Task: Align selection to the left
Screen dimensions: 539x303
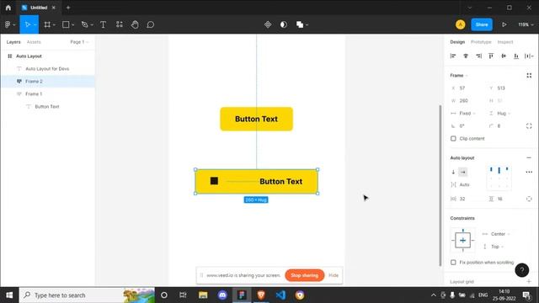Action: [x=453, y=56]
